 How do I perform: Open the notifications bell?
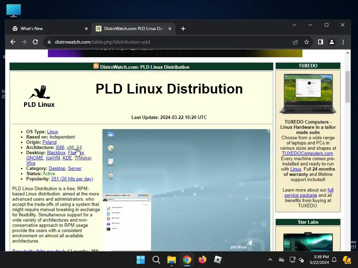click(x=334, y=260)
